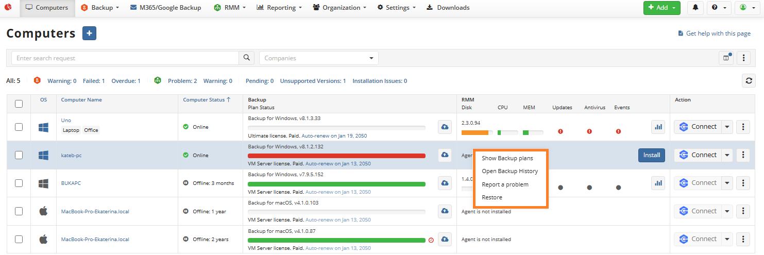This screenshot has width=764, height=255.
Task: Click the Events alert icon for Uno
Action: click(x=618, y=131)
